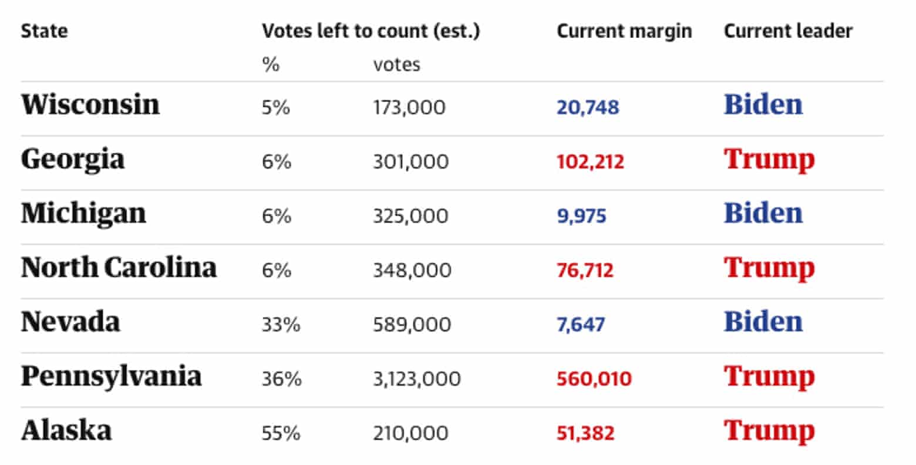Click the 'Votes left to count (est.)' header
The width and height of the screenshot is (916, 465).
tap(371, 31)
